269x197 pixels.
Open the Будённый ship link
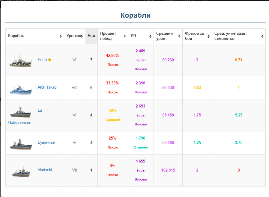[46, 143]
